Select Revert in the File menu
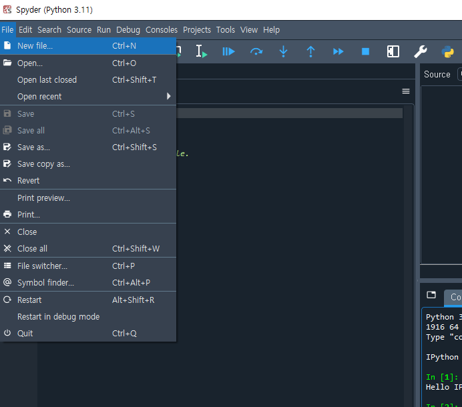The image size is (462, 407). [x=88, y=181]
